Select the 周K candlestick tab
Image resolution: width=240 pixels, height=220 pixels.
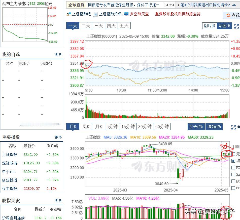[86, 127]
